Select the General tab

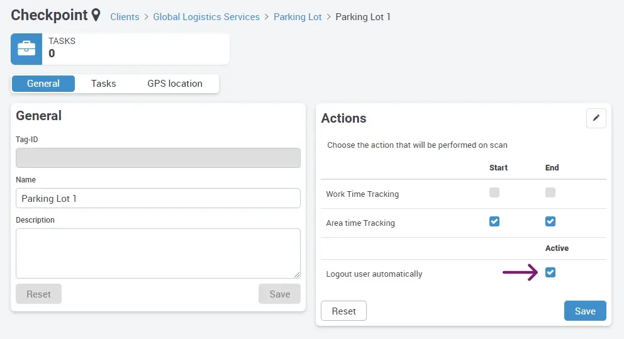(x=43, y=84)
